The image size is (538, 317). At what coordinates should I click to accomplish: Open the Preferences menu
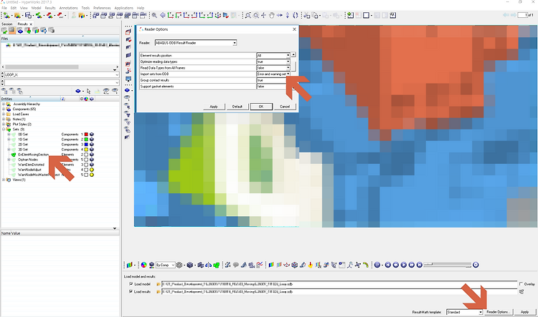(x=102, y=8)
